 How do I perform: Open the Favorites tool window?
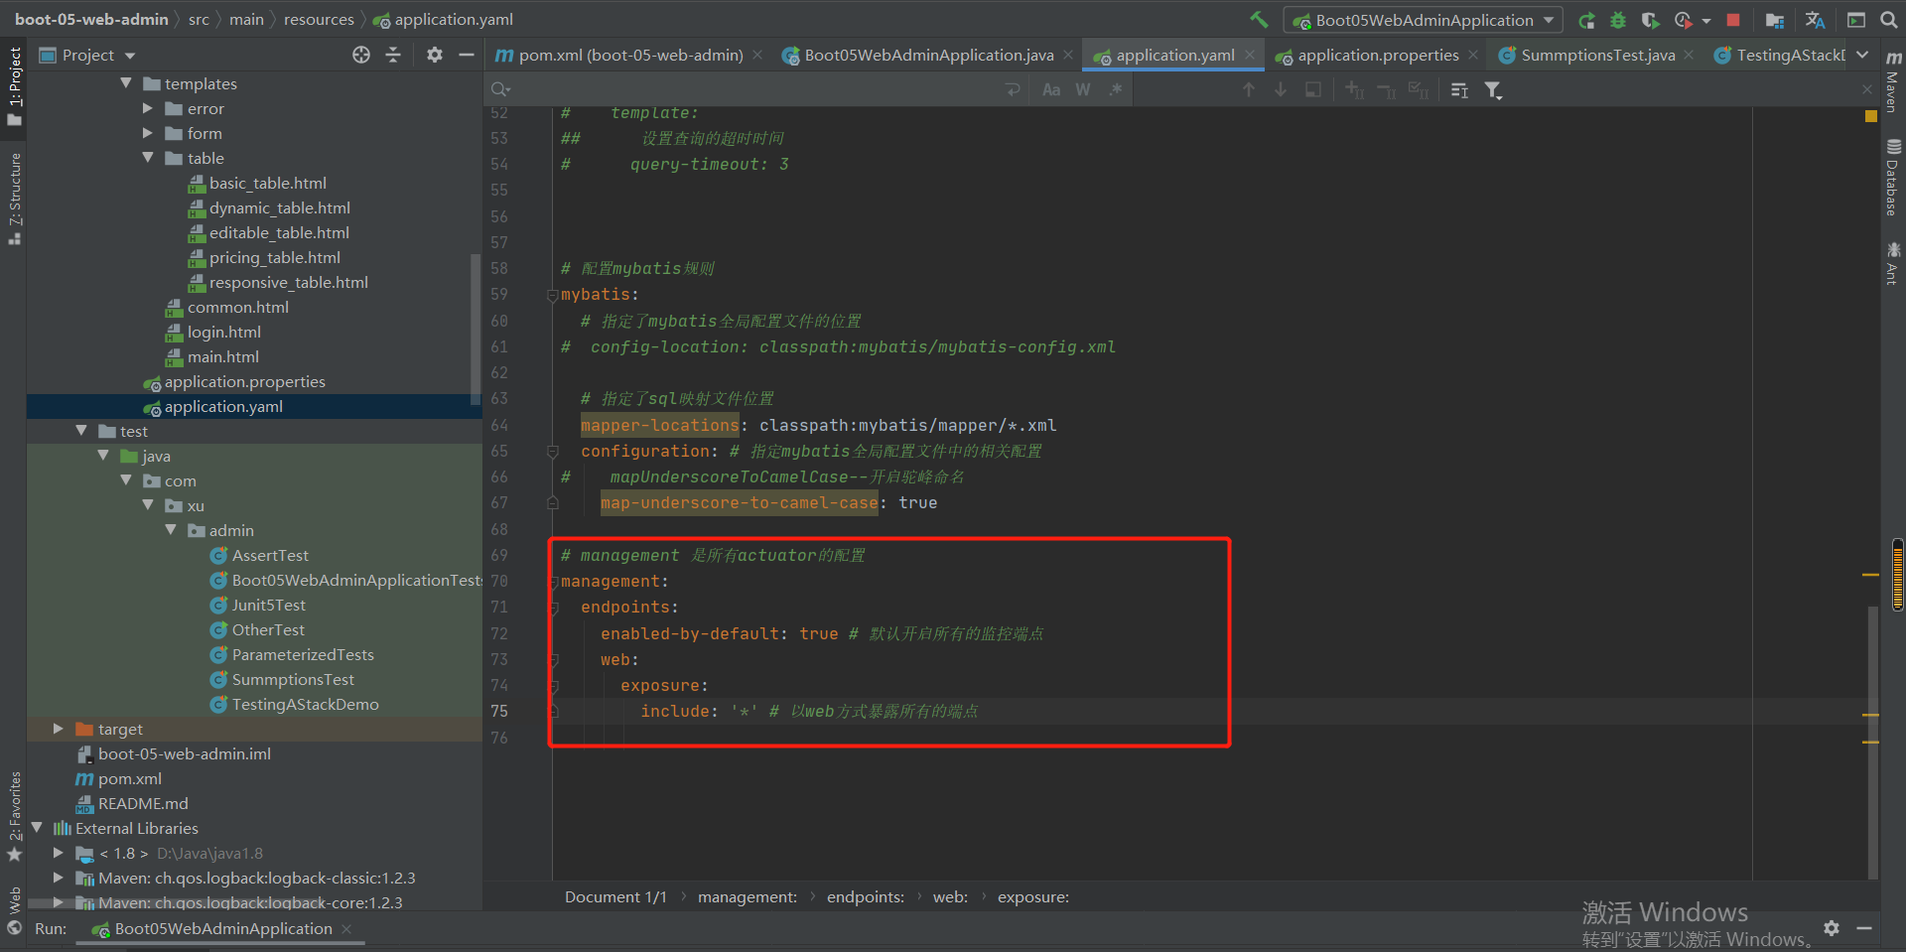coord(14,816)
